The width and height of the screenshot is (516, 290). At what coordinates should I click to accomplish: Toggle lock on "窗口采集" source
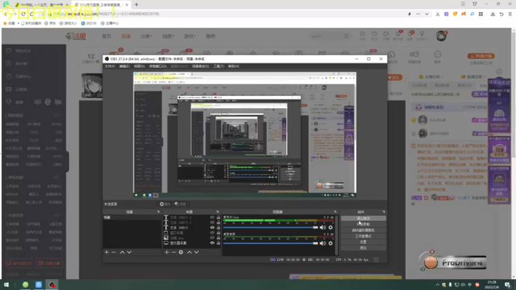point(218,233)
